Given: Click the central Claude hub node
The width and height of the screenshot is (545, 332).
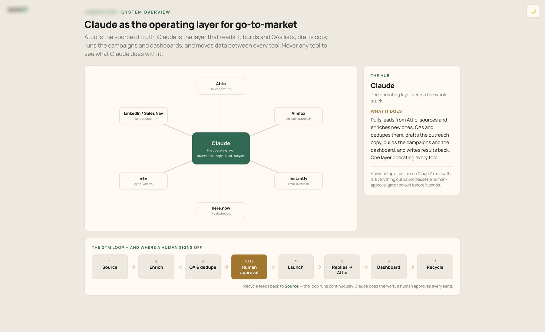Looking at the screenshot, I should click(221, 148).
